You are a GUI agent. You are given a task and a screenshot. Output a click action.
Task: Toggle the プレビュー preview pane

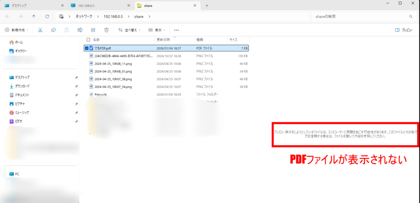point(404,30)
